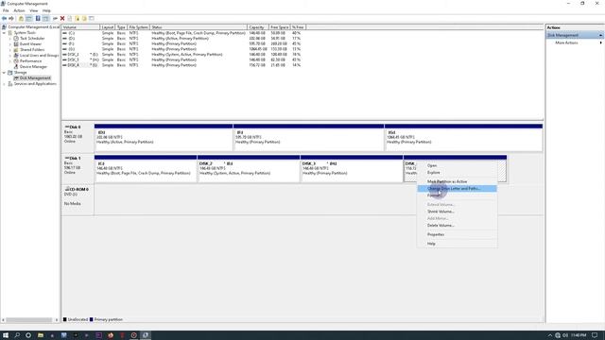
Task: Choose Help in context menu
Action: click(457, 244)
